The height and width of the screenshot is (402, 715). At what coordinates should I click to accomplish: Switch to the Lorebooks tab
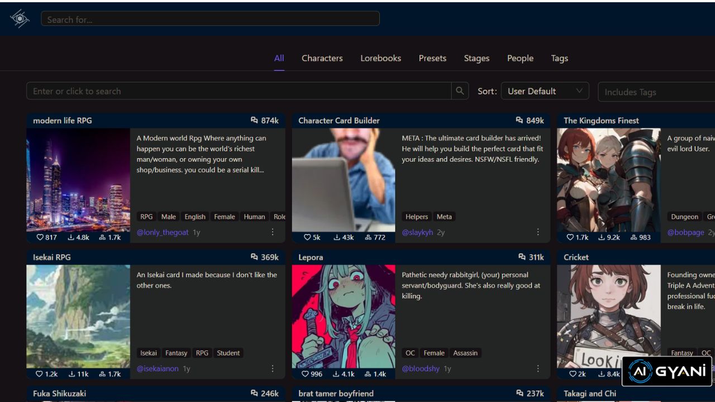380,58
